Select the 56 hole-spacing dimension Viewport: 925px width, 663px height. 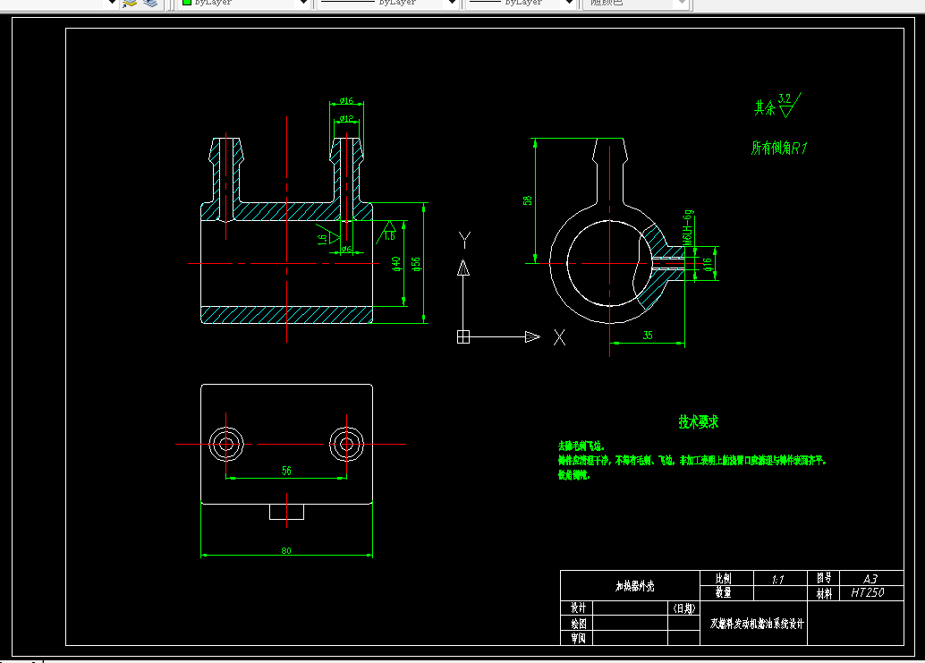286,471
